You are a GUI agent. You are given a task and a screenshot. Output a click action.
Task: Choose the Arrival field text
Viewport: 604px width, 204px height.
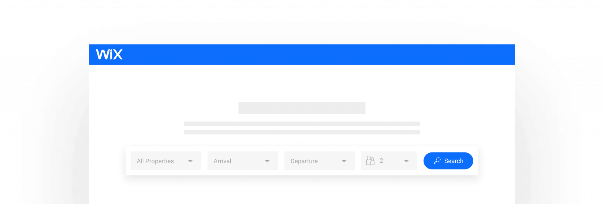[222, 161]
